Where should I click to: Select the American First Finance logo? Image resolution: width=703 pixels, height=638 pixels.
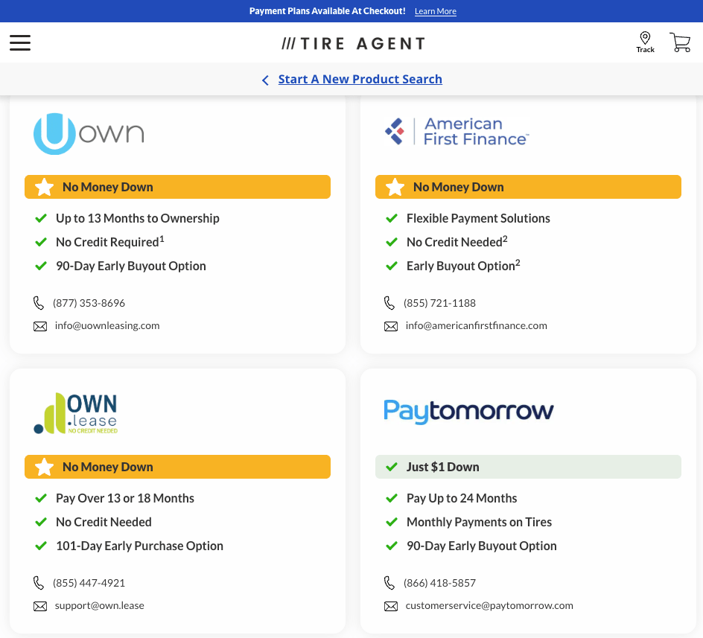coord(457,131)
